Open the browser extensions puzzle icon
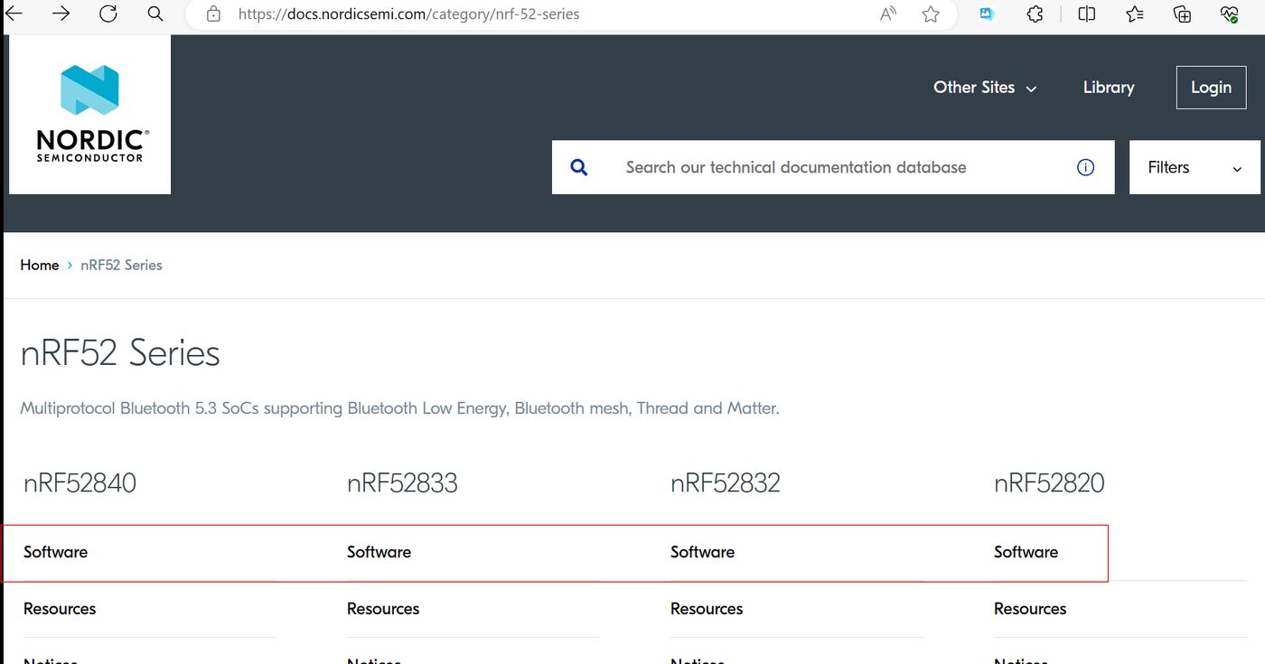 (1035, 14)
